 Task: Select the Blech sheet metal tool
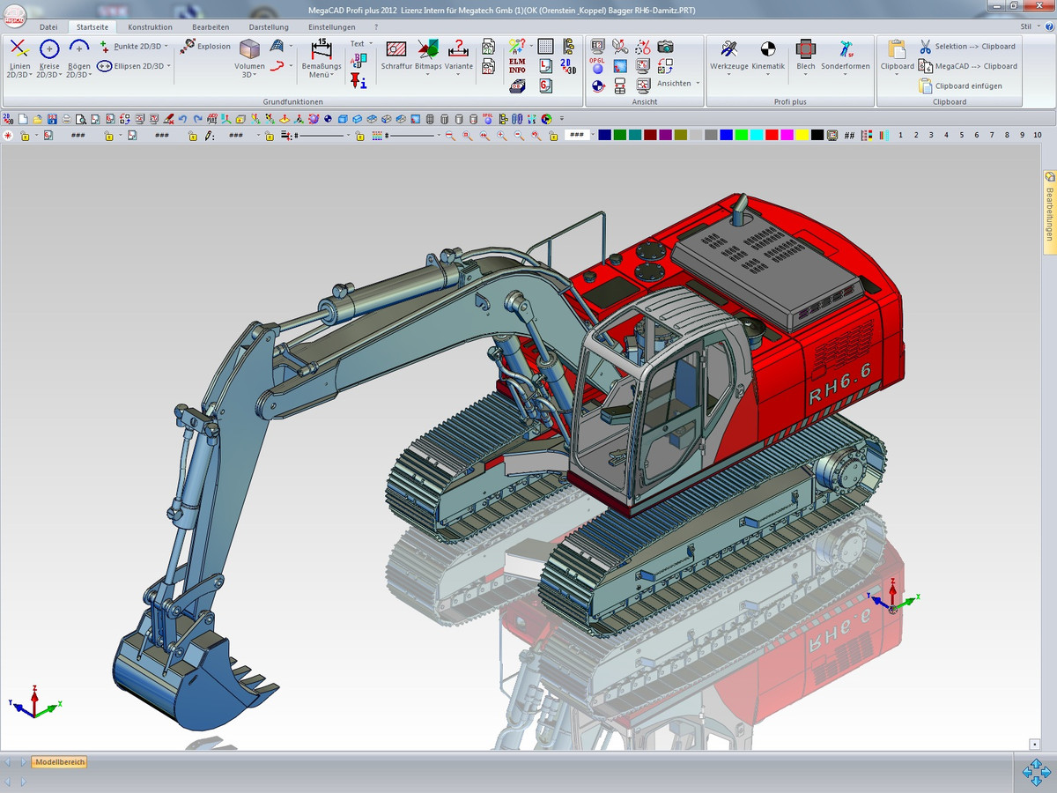[x=805, y=49]
